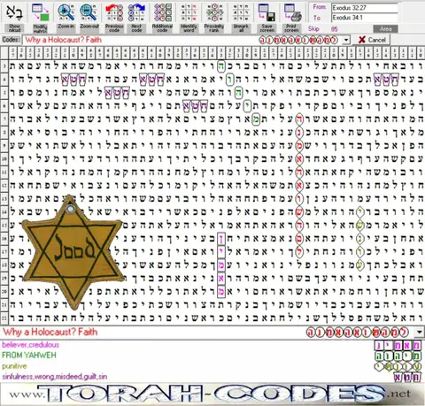Click the From field showing Exodus 32:27

tap(364, 8)
